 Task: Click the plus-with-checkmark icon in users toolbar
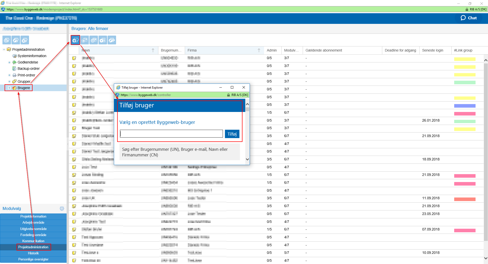pyautogui.click(x=84, y=40)
